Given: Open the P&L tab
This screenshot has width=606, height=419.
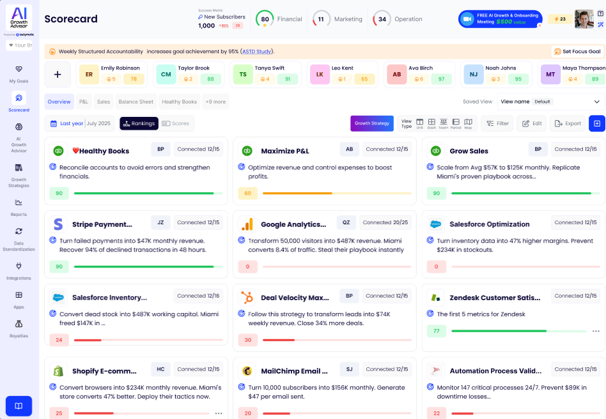Looking at the screenshot, I should point(84,102).
